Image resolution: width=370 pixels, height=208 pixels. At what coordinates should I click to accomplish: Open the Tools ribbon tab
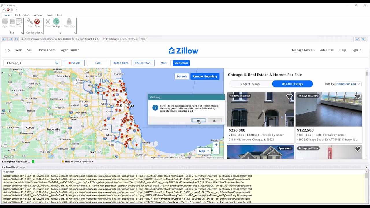click(x=49, y=15)
